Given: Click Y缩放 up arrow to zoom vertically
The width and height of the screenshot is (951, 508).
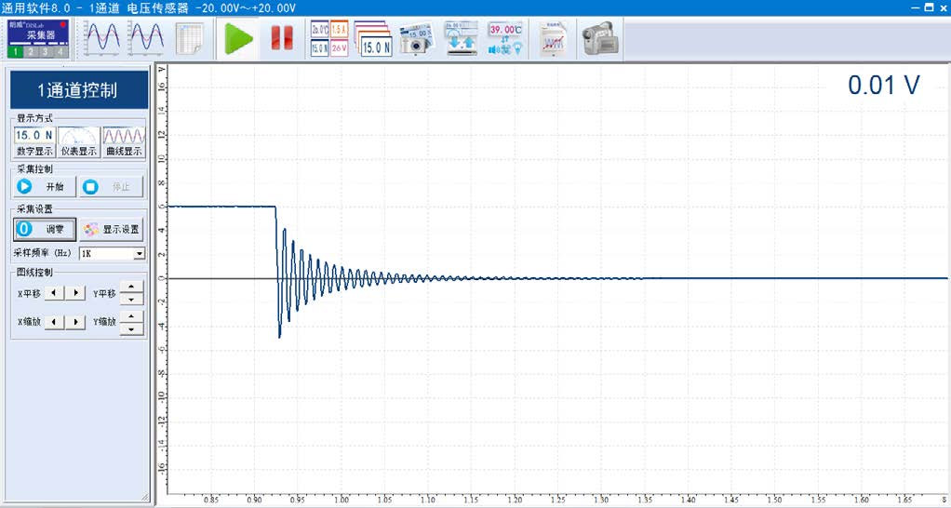Looking at the screenshot, I should click(131, 316).
